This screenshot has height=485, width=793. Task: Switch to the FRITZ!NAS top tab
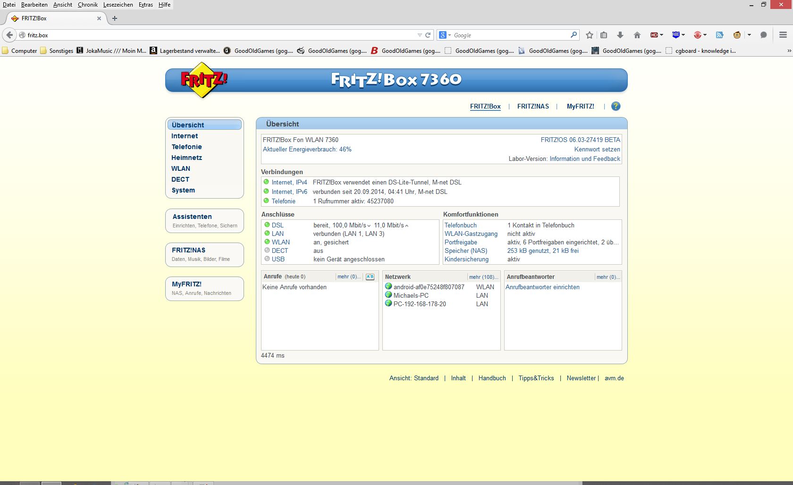[533, 106]
